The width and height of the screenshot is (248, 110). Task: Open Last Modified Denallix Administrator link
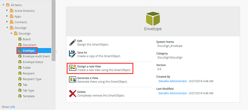click(173, 93)
